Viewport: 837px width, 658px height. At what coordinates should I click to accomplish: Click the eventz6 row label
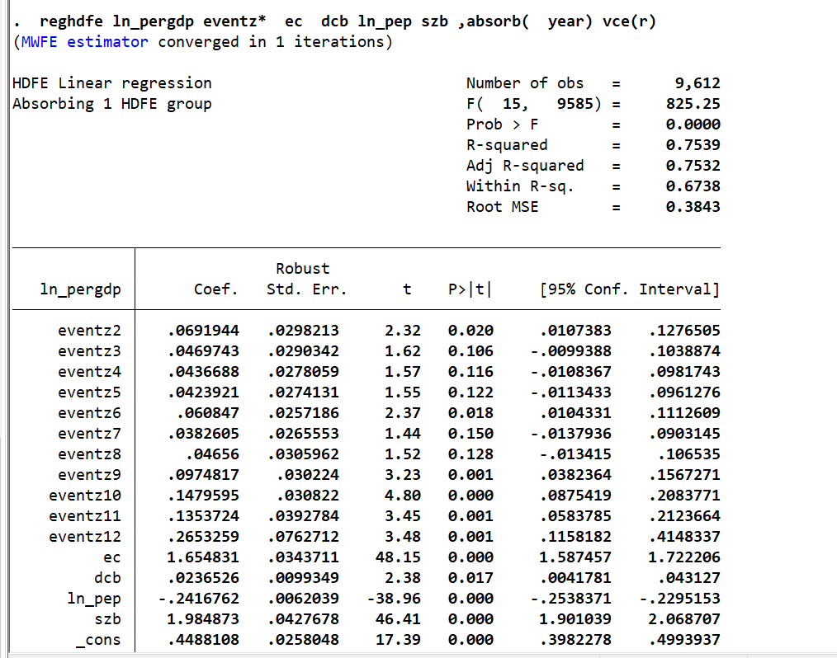point(90,413)
